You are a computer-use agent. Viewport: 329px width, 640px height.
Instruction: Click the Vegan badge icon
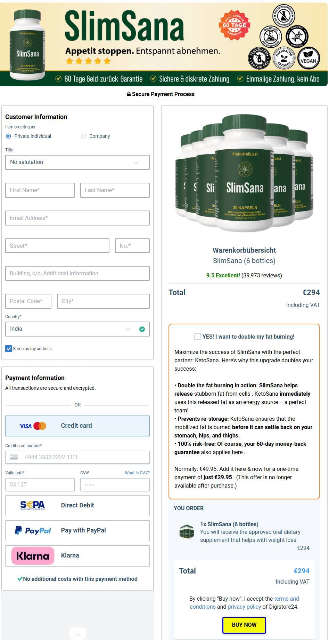tap(308, 58)
